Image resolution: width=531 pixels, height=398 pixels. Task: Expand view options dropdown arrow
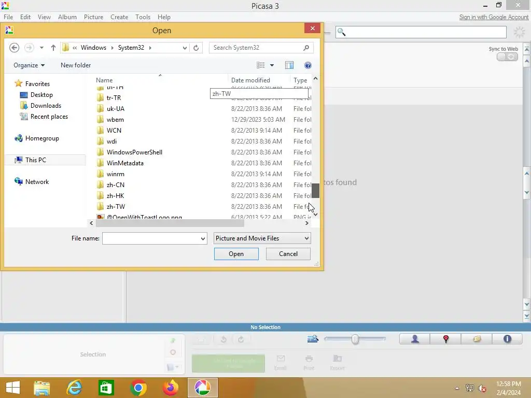pyautogui.click(x=272, y=65)
